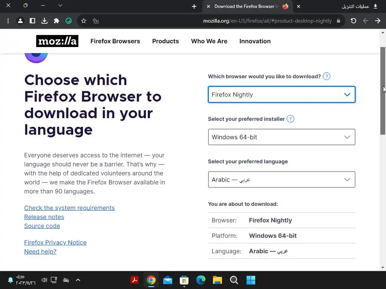Open the Chrome profile avatar icon

(x=20, y=21)
